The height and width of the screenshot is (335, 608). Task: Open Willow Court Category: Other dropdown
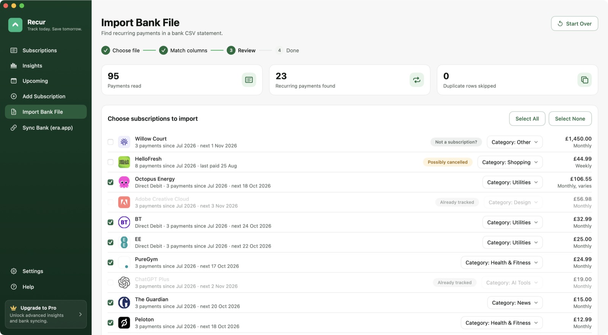pos(515,142)
